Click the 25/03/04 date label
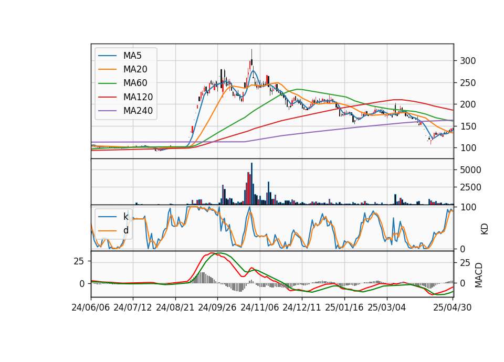 pos(387,307)
